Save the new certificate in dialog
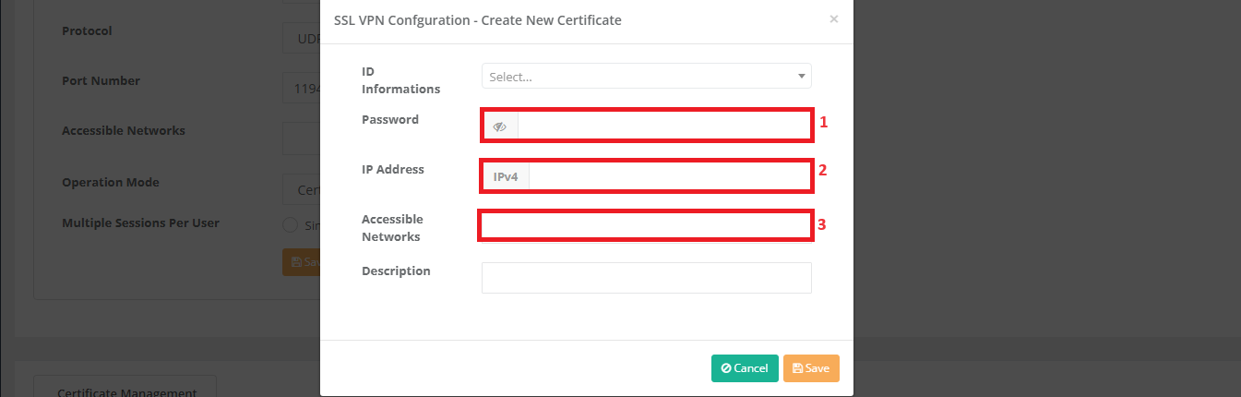 pos(811,368)
